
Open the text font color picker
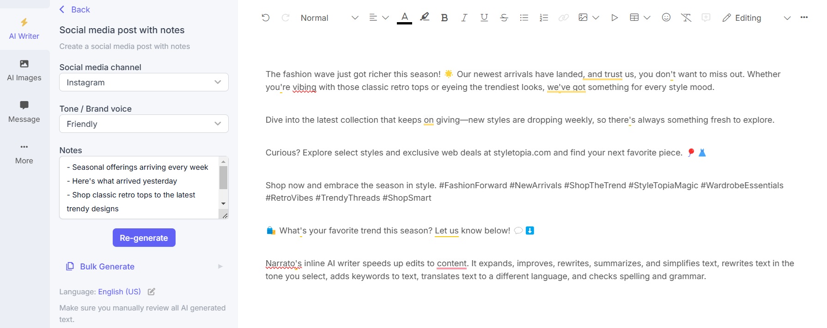pos(404,18)
